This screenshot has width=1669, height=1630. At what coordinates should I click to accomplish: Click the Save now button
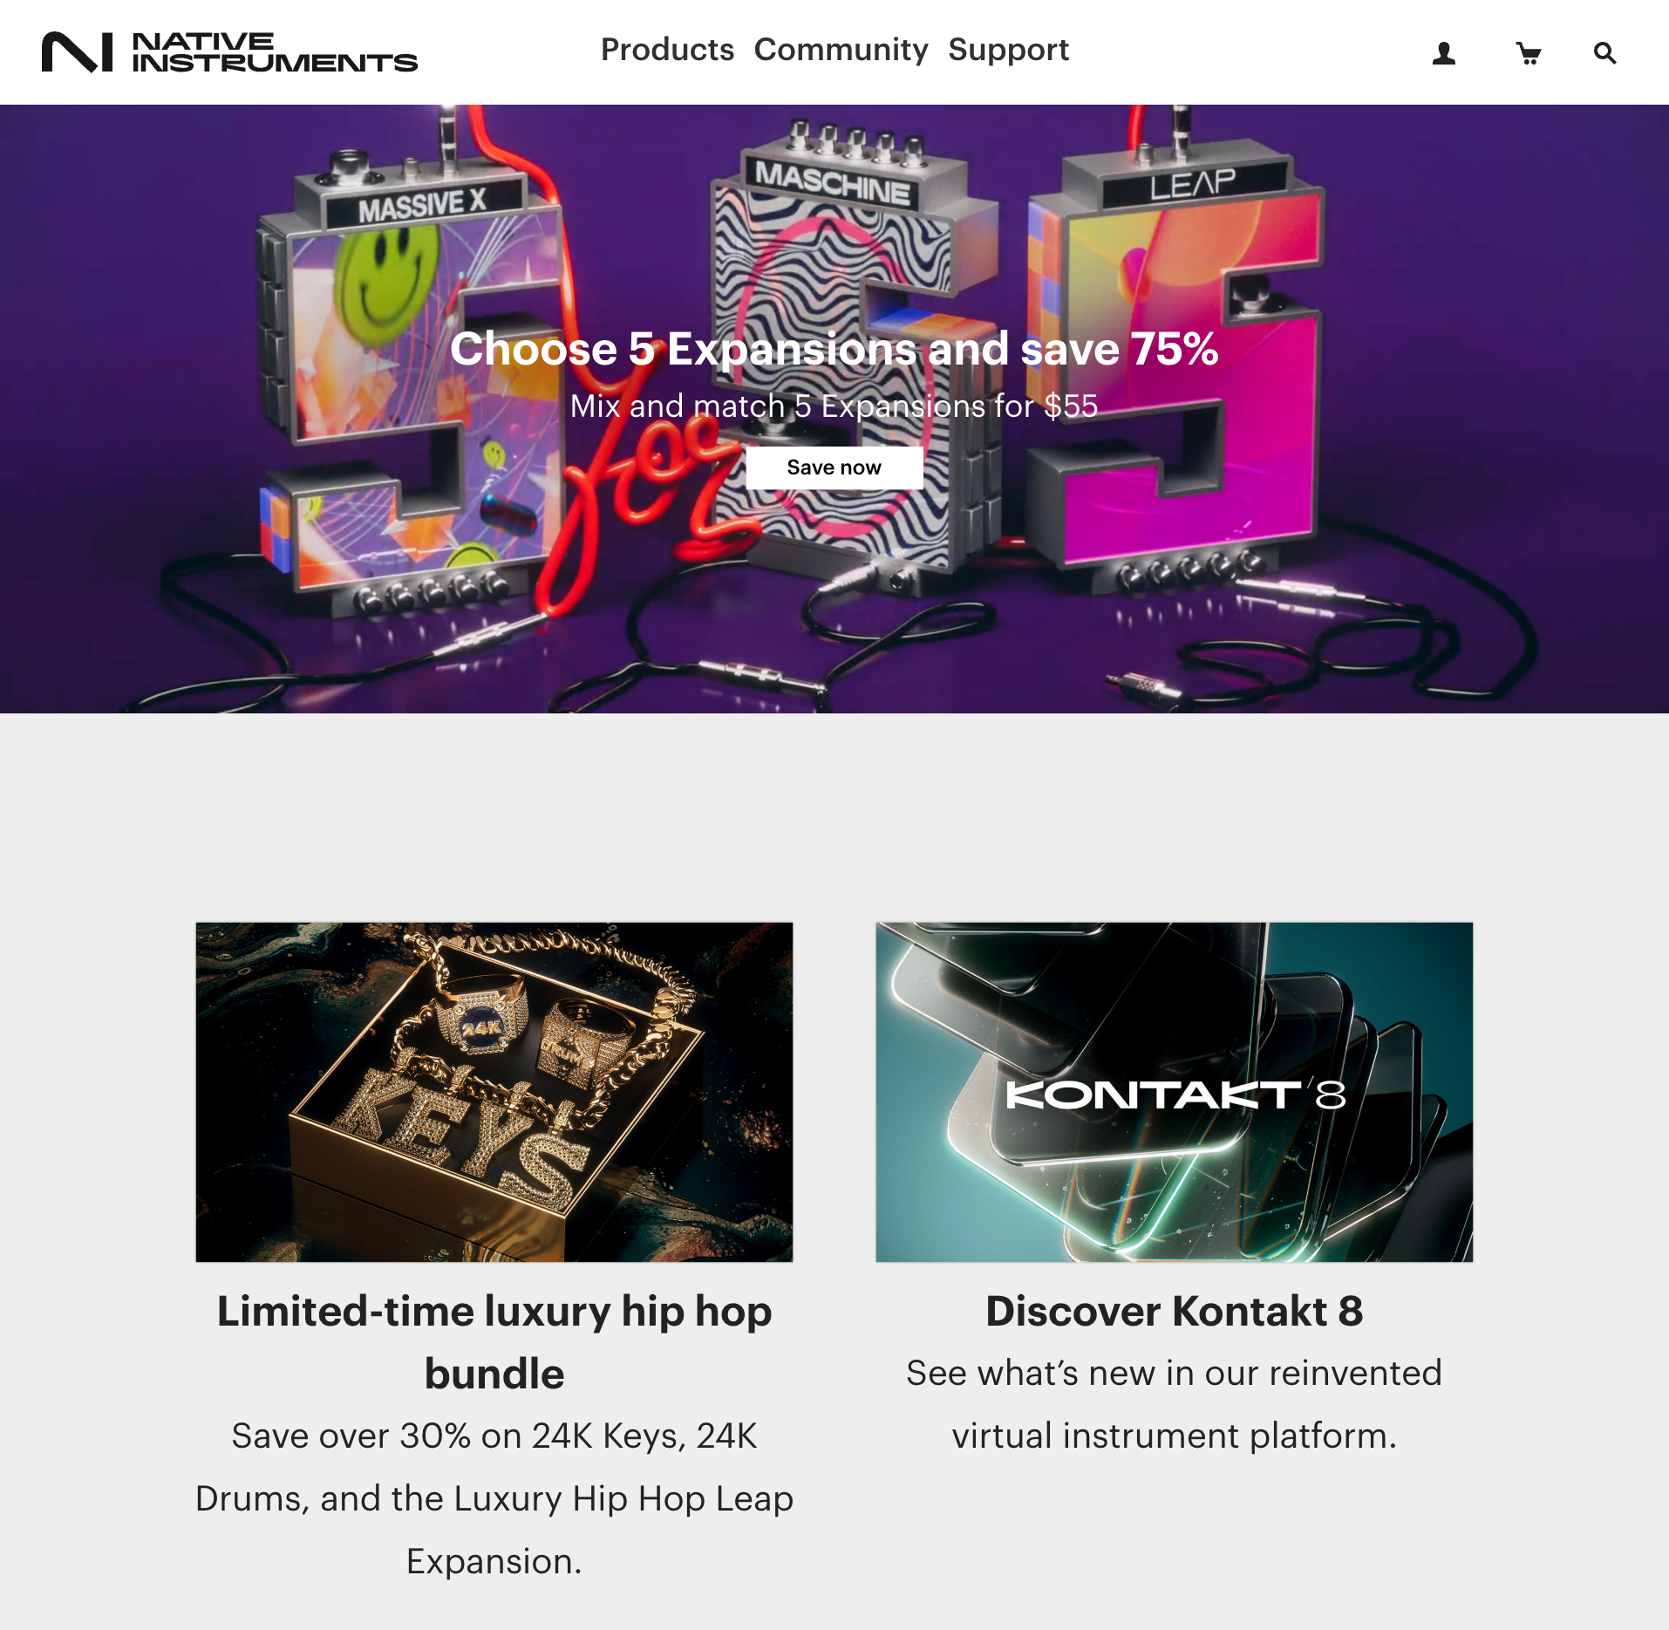pos(834,467)
